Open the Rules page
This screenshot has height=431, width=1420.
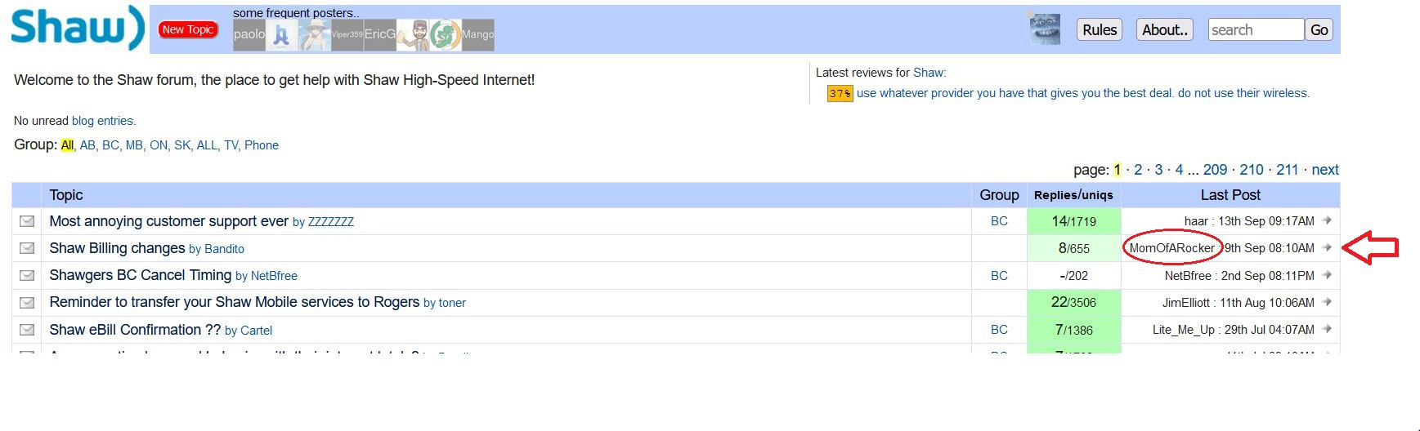1100,30
